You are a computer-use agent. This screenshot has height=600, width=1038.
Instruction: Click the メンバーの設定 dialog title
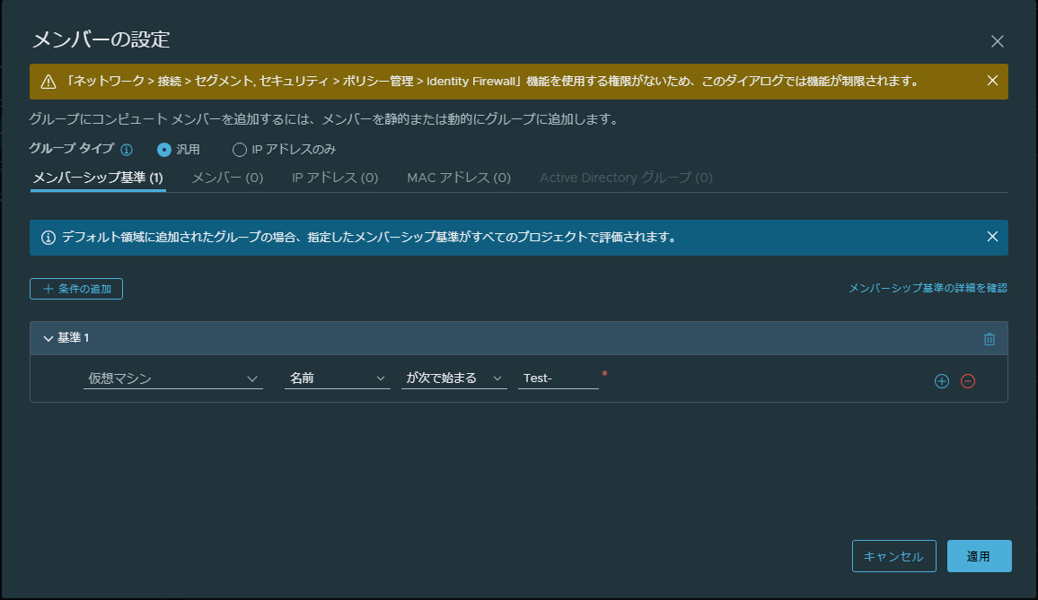[101, 39]
